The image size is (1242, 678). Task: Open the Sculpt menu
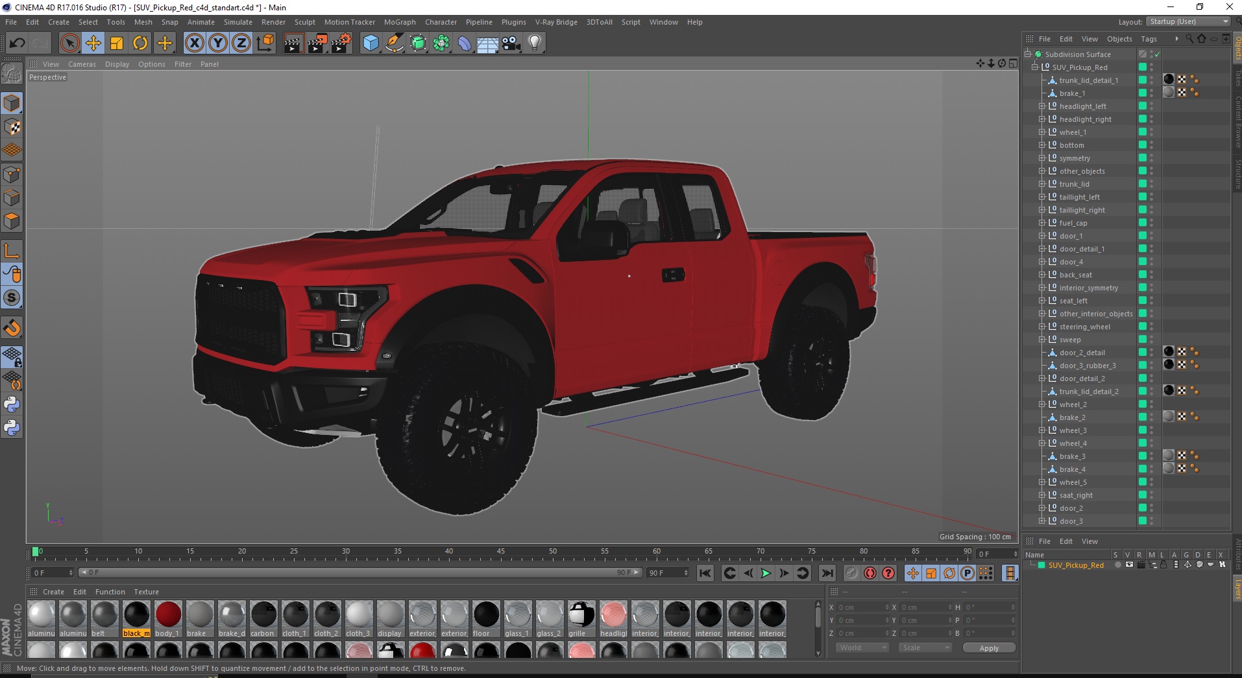[x=305, y=22]
